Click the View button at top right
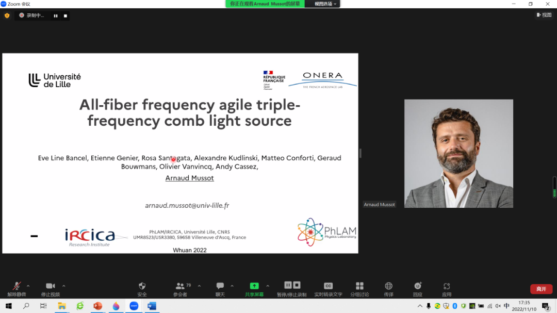 pyautogui.click(x=544, y=15)
